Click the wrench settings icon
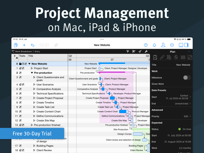This screenshot has height=153, width=204. (x=146, y=51)
